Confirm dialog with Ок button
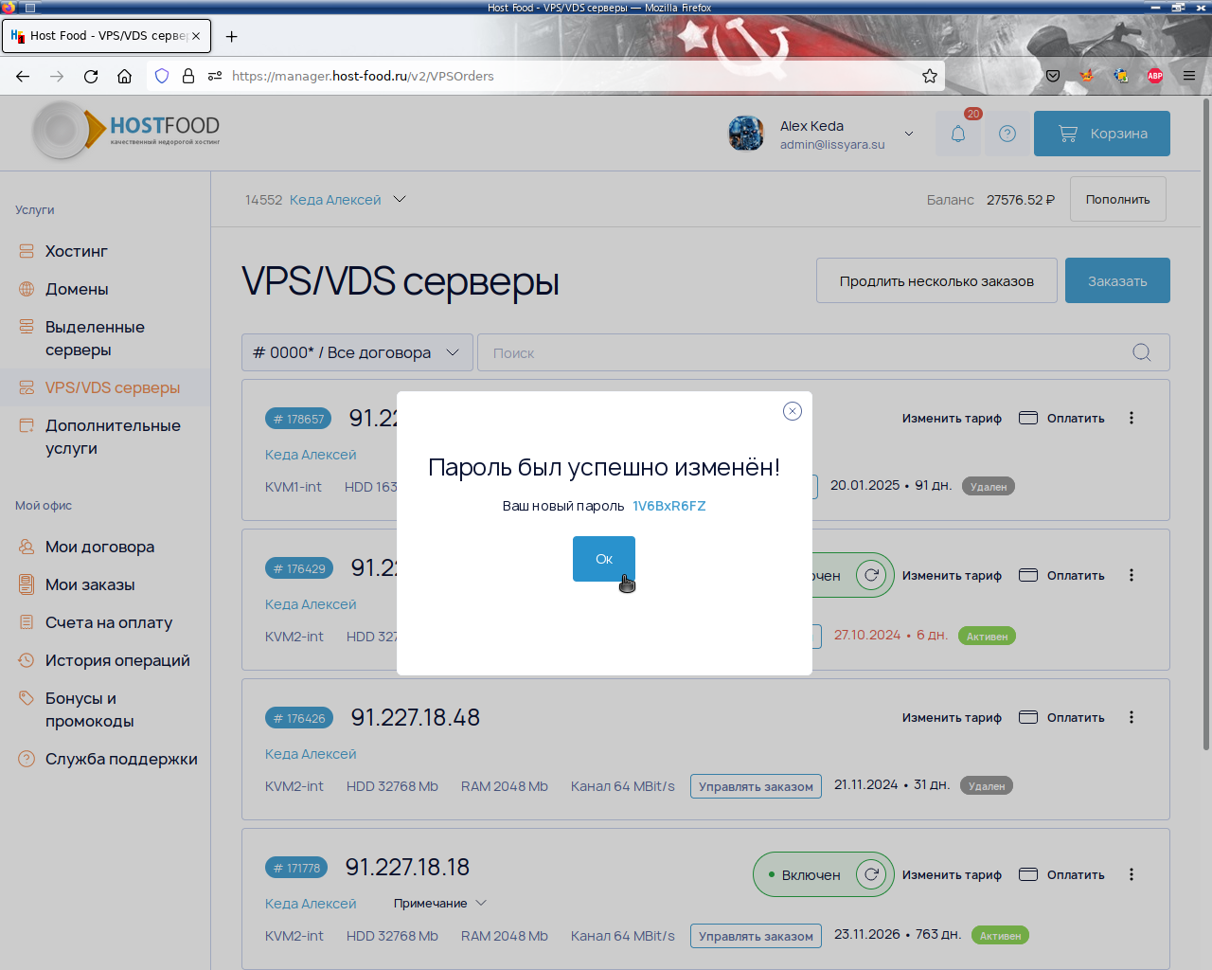This screenshot has height=970, width=1212. pos(604,559)
